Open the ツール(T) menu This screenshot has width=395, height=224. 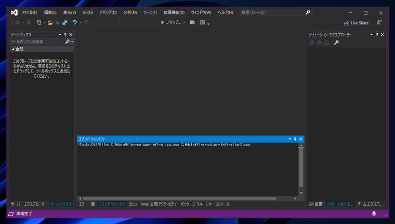pos(150,12)
